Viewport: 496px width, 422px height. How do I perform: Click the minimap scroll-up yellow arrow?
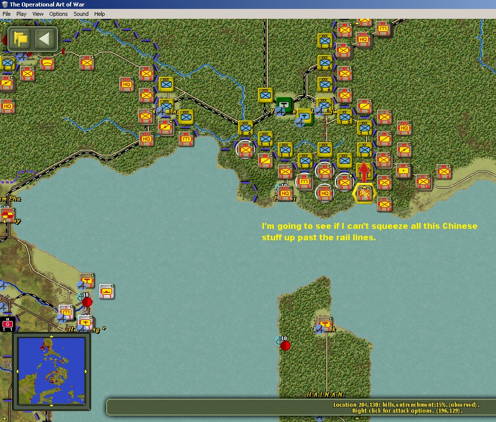[x=52, y=336]
